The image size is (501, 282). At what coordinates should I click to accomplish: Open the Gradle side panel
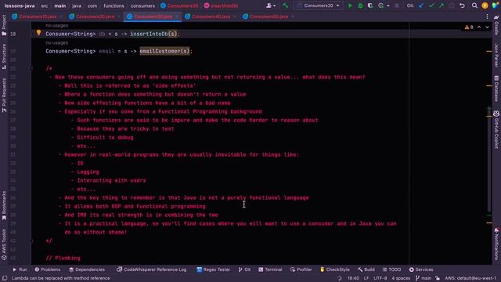[496, 25]
